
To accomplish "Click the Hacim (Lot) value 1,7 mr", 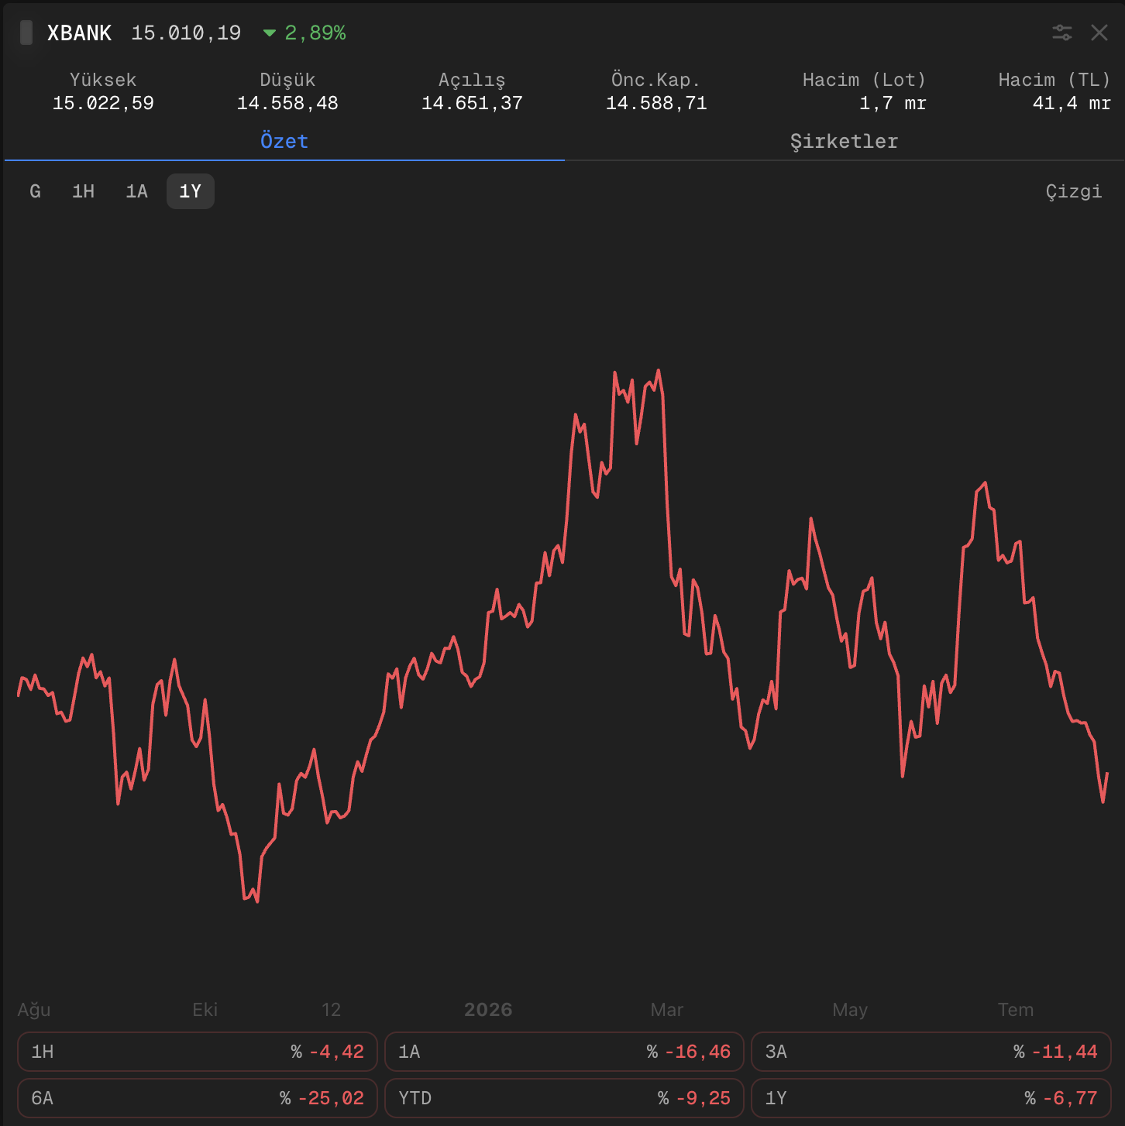I will point(893,103).
